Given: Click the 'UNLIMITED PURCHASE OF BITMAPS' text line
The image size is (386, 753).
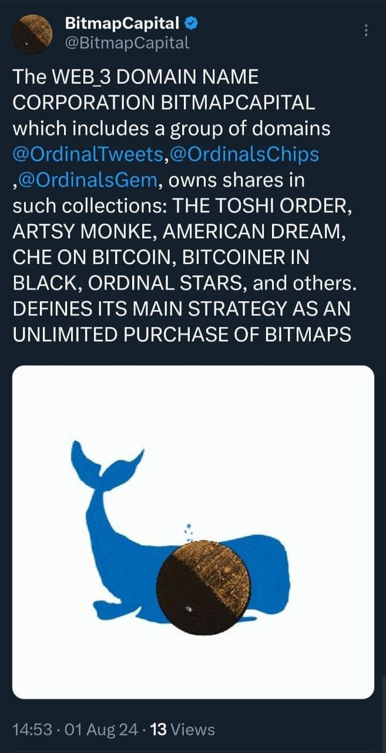Looking at the screenshot, I should click(182, 335).
